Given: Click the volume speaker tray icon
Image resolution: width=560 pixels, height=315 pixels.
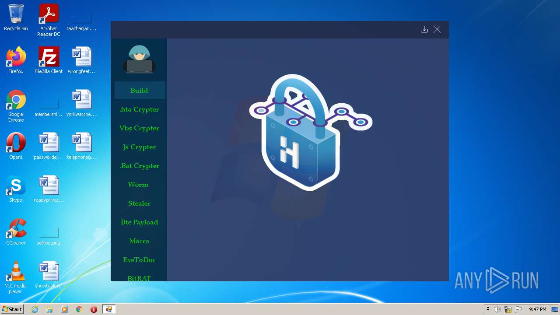Looking at the screenshot, I should tap(497, 309).
